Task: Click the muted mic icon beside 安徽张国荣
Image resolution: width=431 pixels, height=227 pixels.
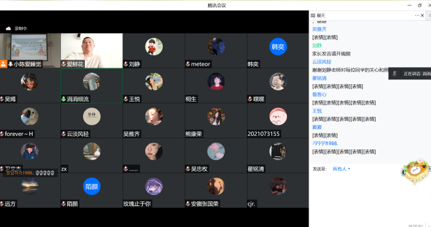Action: coord(188,204)
